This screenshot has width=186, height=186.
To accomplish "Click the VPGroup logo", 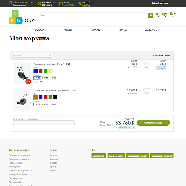I will point(21,17).
